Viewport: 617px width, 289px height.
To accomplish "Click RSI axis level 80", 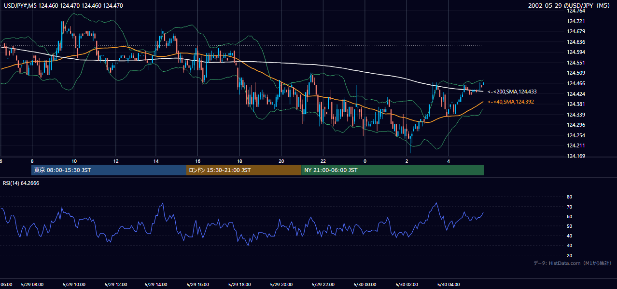I will 569,197.
